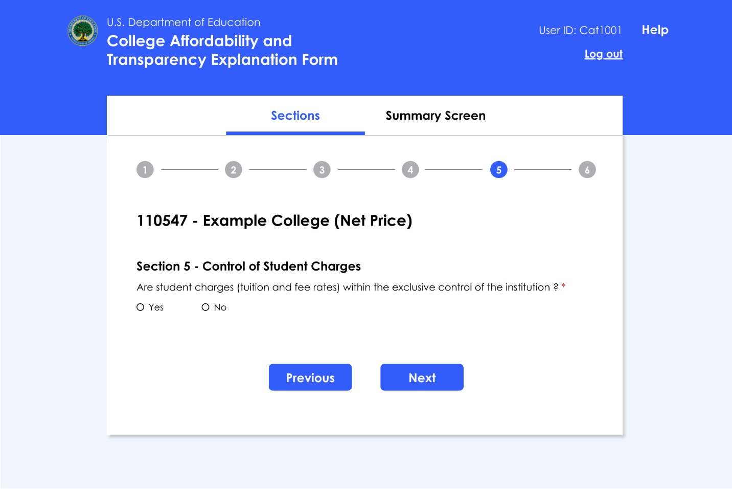This screenshot has width=732, height=489.
Task: Switch to the Sections tab
Action: 295,116
